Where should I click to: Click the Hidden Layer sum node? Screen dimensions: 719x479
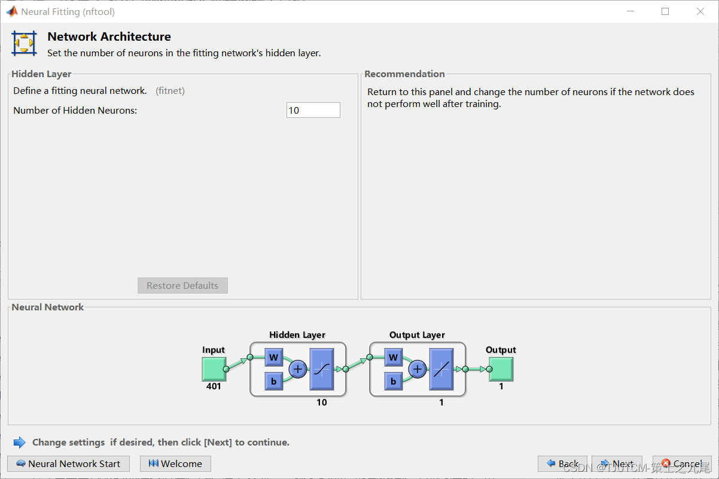[297, 370]
